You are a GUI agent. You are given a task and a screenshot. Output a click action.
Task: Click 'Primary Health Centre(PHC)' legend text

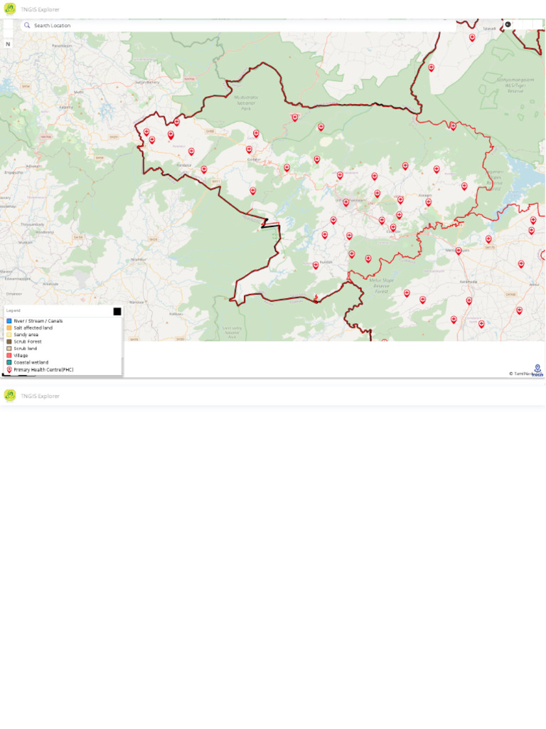pyautogui.click(x=43, y=369)
